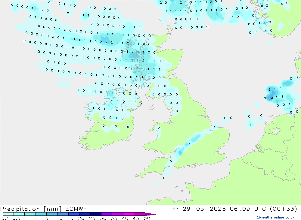Viewport: 301px width, 220px height.
Task: Select the 10–15 mm legend swatch
Action: (63, 214)
